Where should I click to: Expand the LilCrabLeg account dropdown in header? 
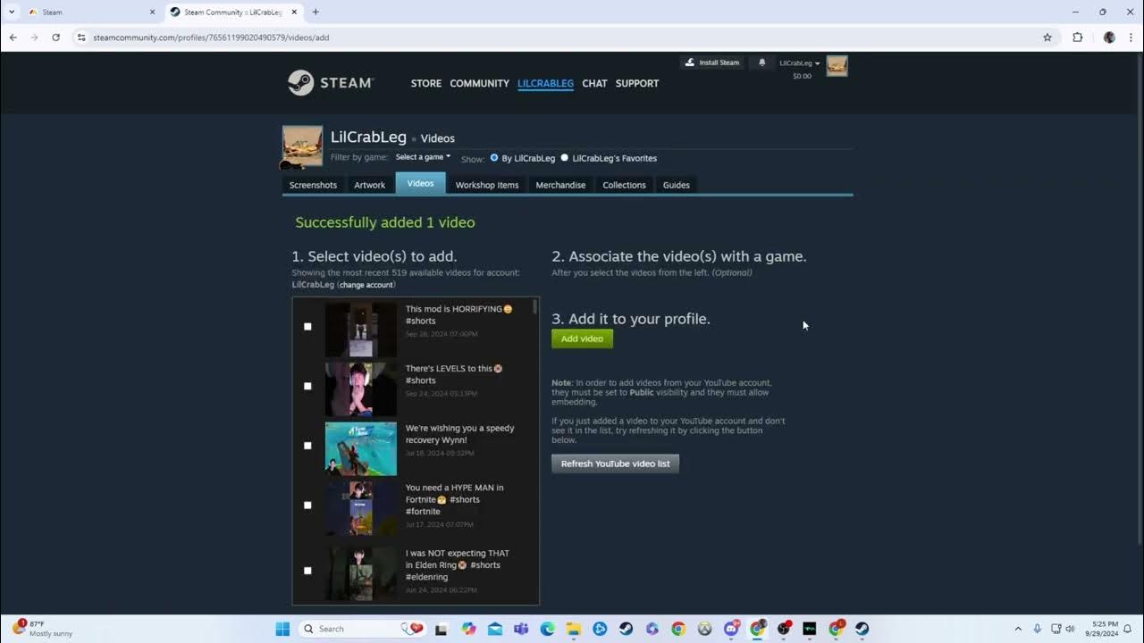pyautogui.click(x=799, y=63)
